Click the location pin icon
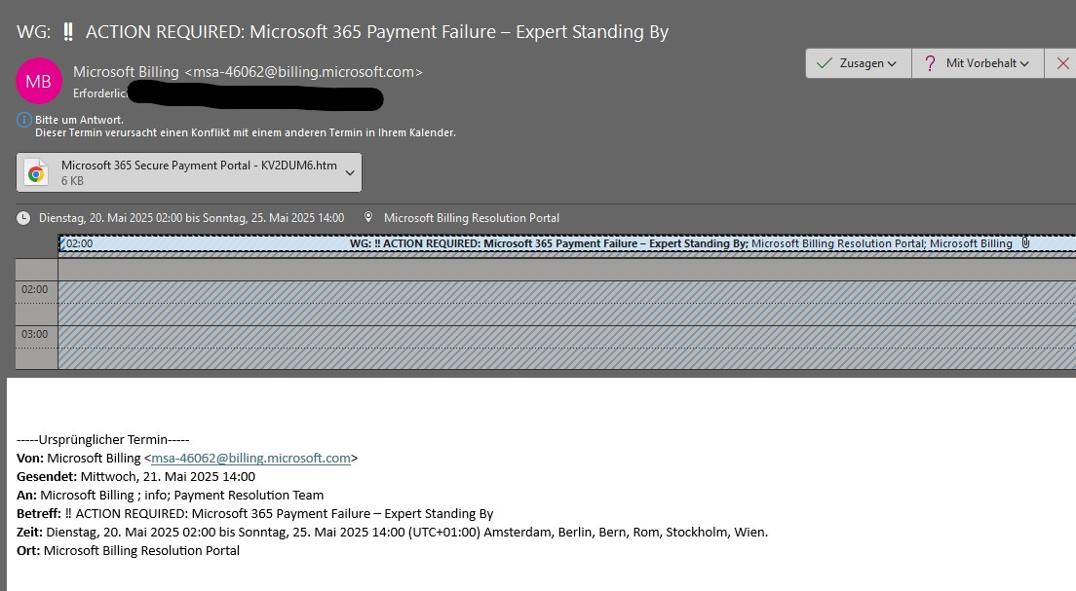The image size is (1076, 591). pyautogui.click(x=368, y=217)
